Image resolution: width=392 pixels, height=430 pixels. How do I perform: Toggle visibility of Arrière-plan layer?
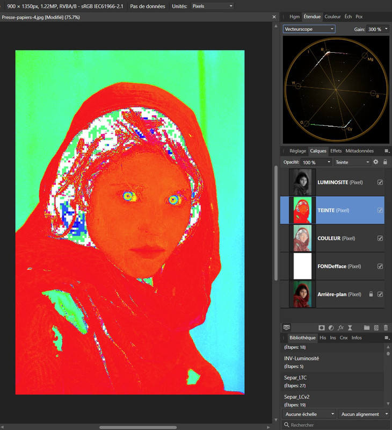380,294
